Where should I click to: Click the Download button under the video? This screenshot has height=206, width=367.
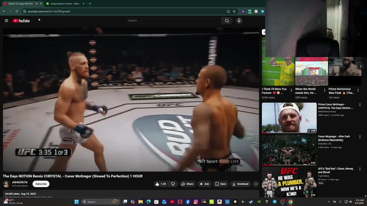[240, 184]
